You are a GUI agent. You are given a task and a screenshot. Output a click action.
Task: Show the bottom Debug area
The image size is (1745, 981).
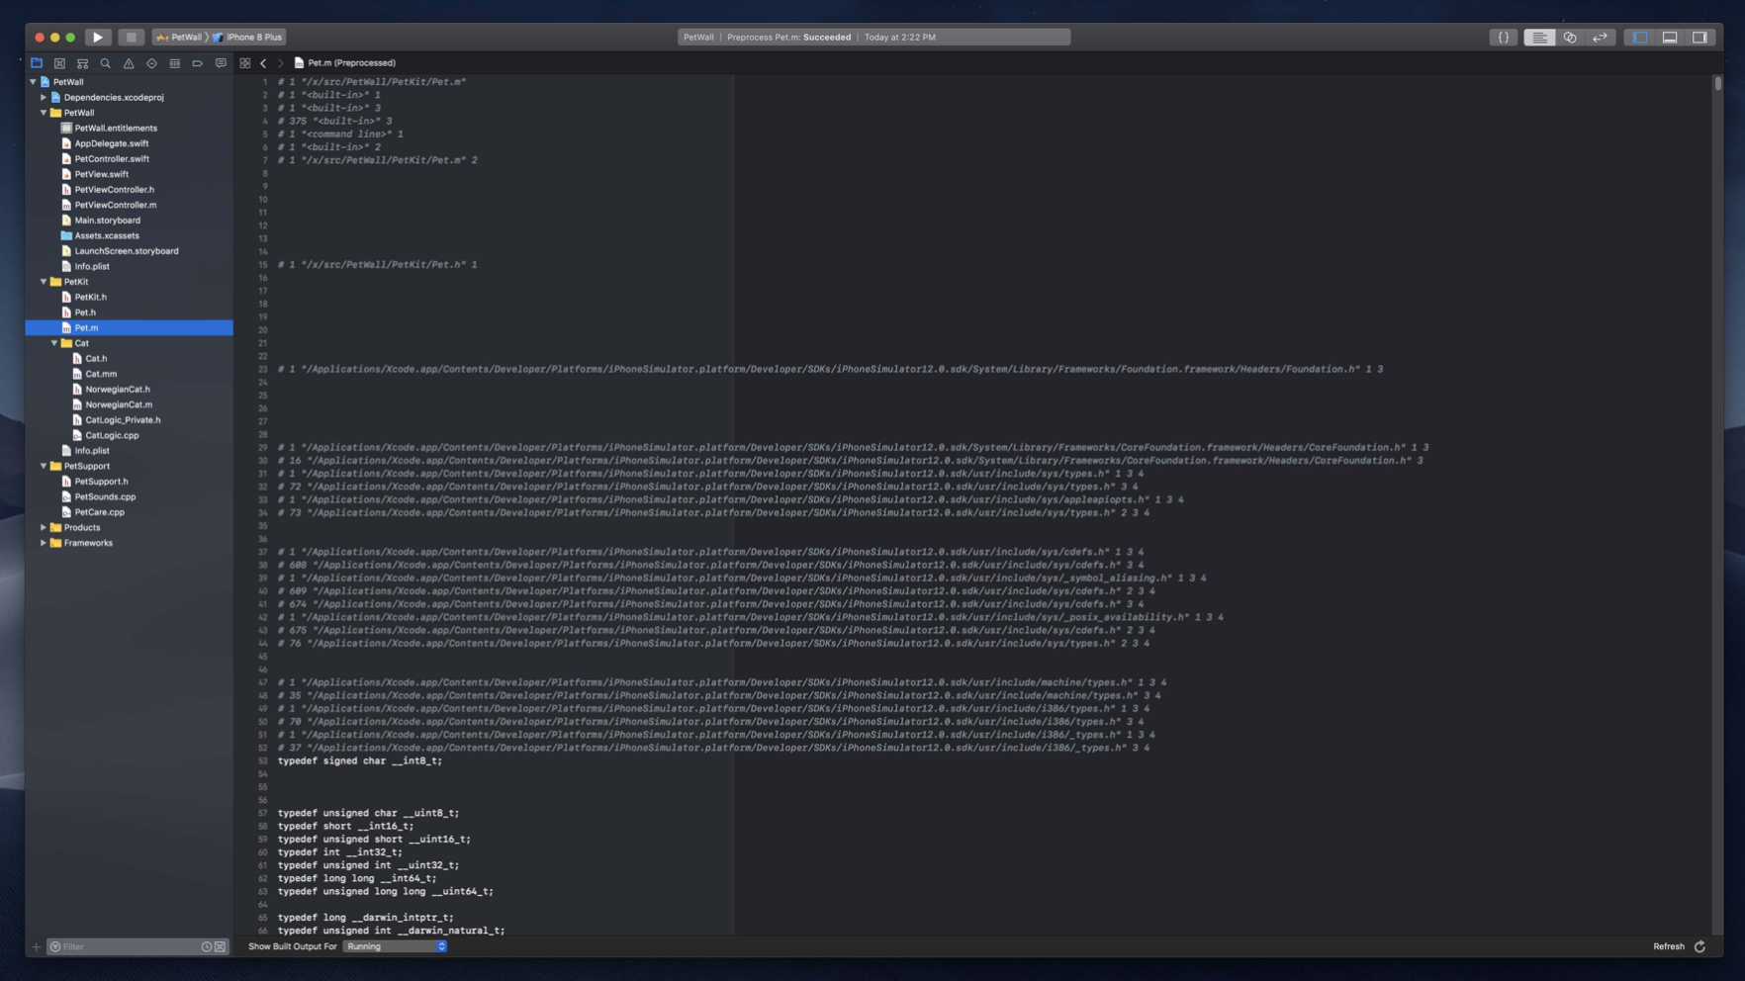(1671, 37)
